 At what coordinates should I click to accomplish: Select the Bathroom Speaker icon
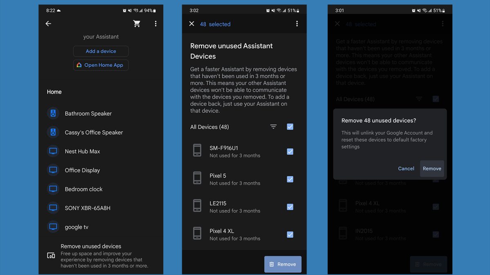point(53,113)
